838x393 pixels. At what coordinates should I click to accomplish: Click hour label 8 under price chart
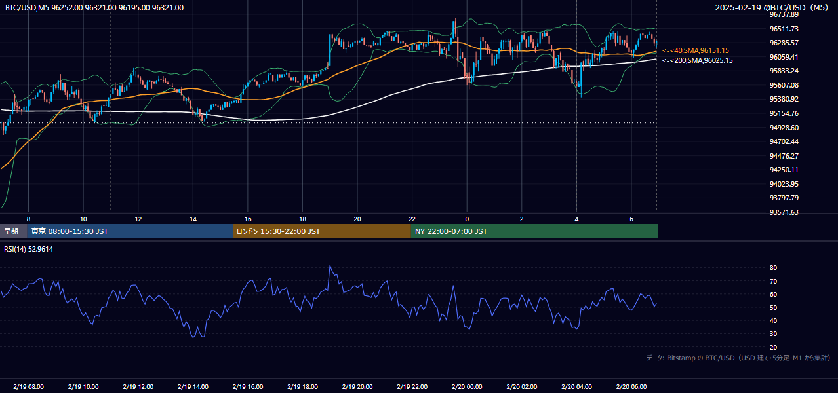[28, 219]
